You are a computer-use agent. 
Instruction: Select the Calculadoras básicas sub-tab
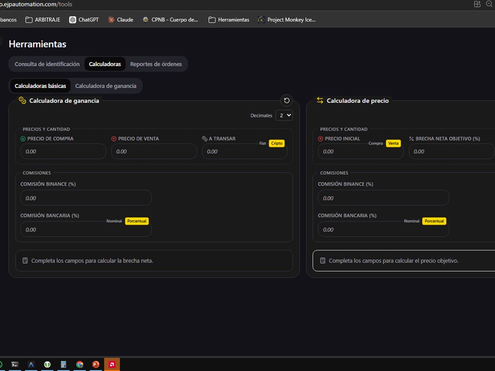pos(40,86)
